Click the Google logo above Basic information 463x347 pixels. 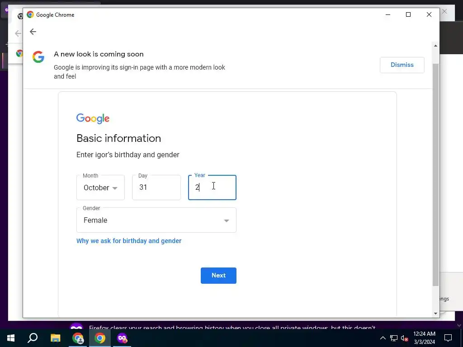click(93, 119)
